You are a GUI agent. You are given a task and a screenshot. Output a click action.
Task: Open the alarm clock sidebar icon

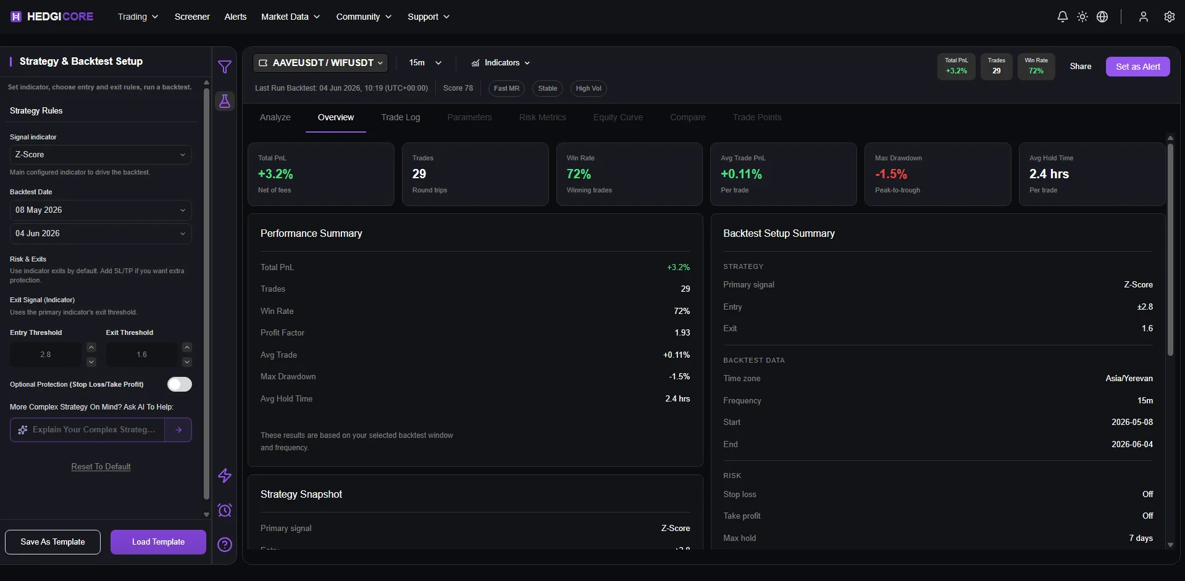click(225, 510)
